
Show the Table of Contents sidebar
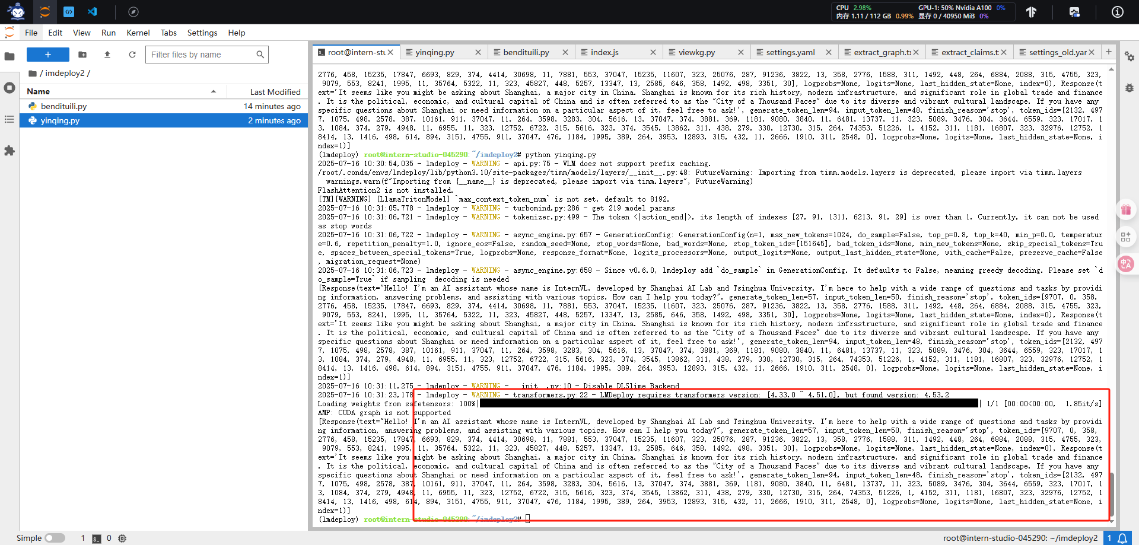(9, 119)
